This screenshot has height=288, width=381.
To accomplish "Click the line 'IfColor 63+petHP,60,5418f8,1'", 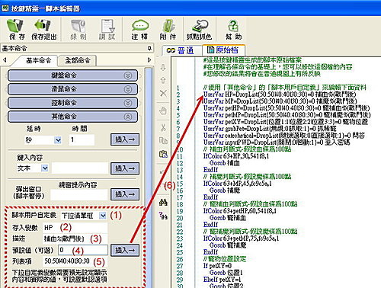I will pyautogui.click(x=240, y=211).
